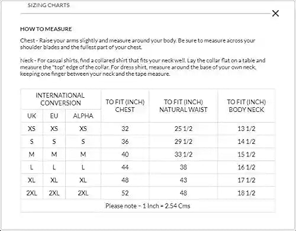296x231 pixels.
Task: Select the UK column header
Action: (x=31, y=115)
